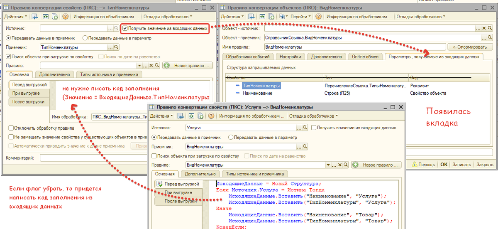Click magnifier next to Источник Услуга field
Viewport: 498px width, 229px height.
(305, 128)
